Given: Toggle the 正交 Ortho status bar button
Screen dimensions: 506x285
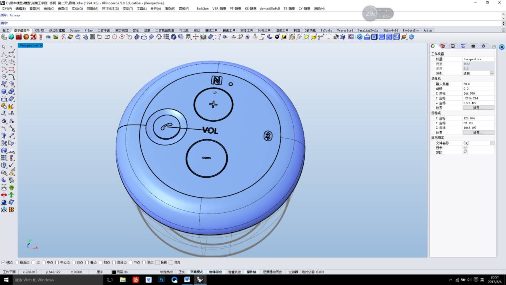Looking at the screenshot, I should click(182, 272).
